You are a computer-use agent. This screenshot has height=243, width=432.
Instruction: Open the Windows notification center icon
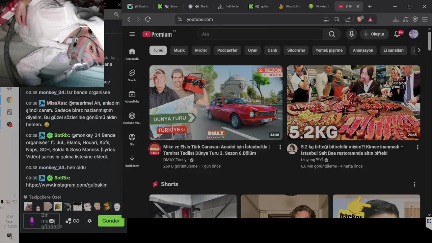click(x=9, y=236)
